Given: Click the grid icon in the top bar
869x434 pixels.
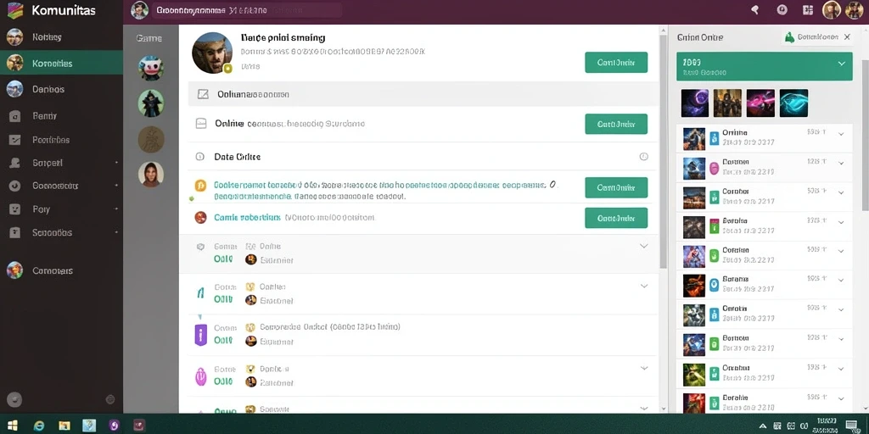Looking at the screenshot, I should (808, 9).
